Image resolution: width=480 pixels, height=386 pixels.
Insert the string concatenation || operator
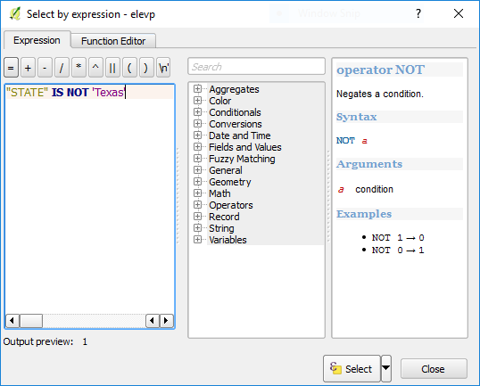point(112,68)
